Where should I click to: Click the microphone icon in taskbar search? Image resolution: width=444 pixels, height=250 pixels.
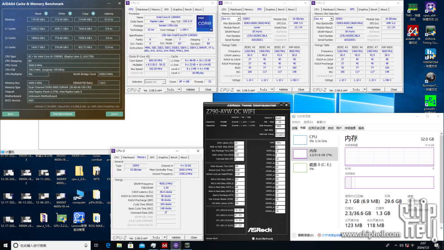86,245
